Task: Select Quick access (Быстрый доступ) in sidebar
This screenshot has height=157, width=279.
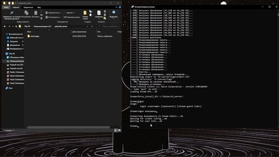Action: (14, 34)
